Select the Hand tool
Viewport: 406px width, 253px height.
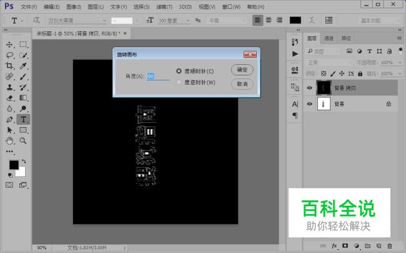coord(9,141)
